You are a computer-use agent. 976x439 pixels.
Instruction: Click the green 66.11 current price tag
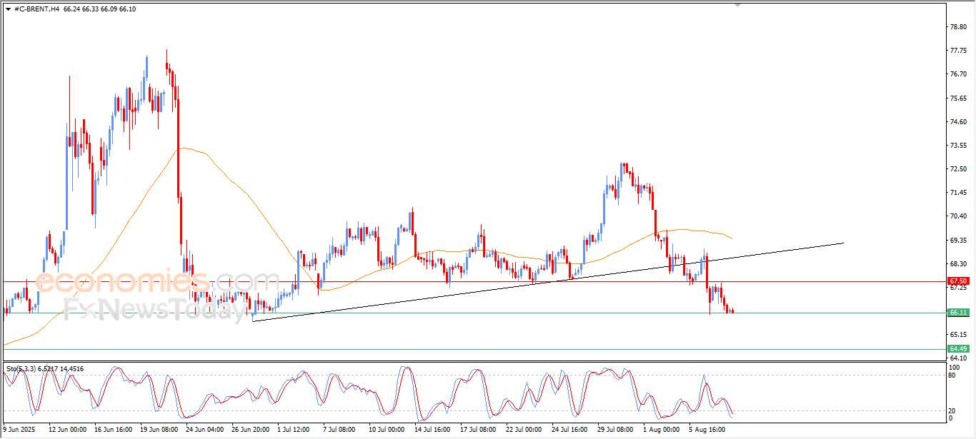[x=958, y=313]
